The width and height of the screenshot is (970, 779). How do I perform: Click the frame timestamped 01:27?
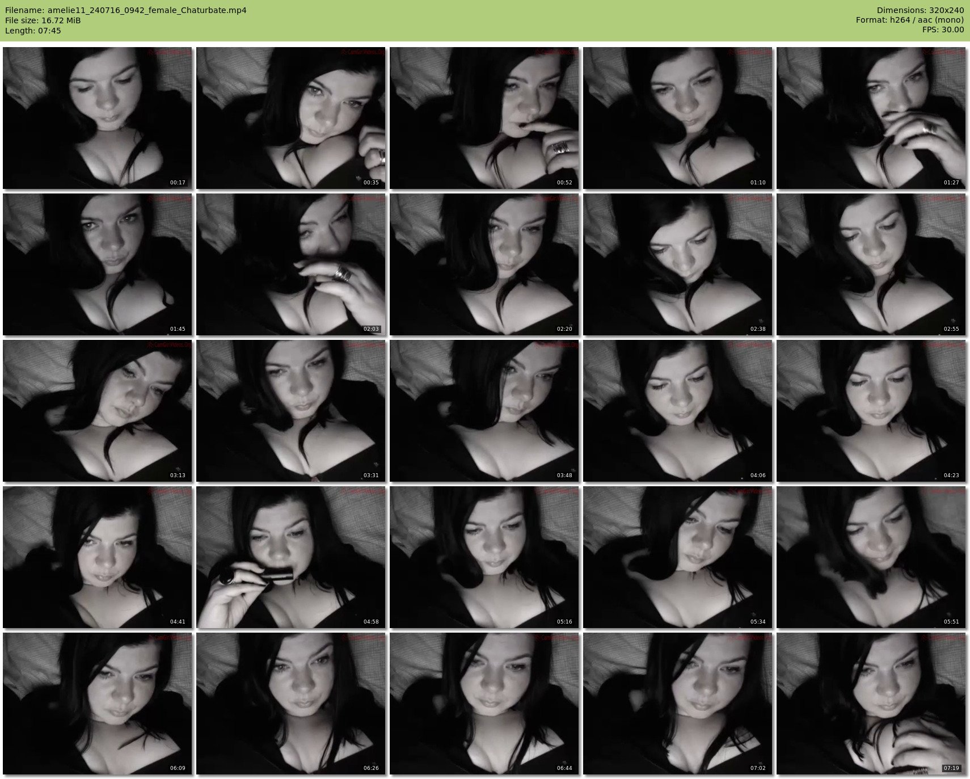click(x=871, y=117)
